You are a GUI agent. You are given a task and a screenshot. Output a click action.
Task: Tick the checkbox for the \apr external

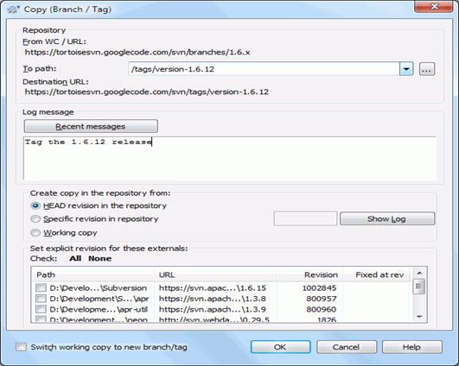point(41,299)
